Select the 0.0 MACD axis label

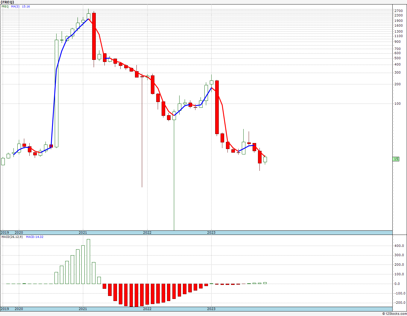(398, 284)
